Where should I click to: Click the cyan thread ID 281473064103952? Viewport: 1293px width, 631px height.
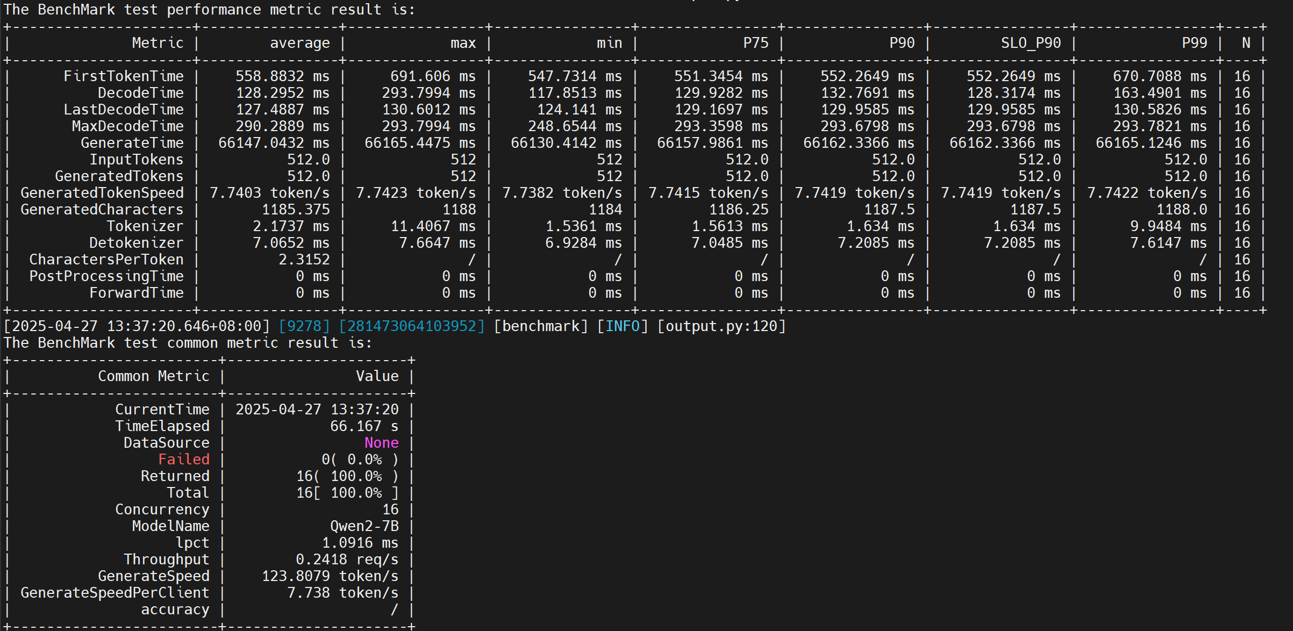click(411, 326)
